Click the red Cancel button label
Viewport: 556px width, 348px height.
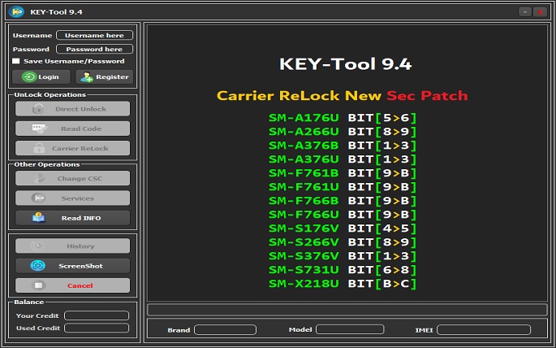point(80,286)
